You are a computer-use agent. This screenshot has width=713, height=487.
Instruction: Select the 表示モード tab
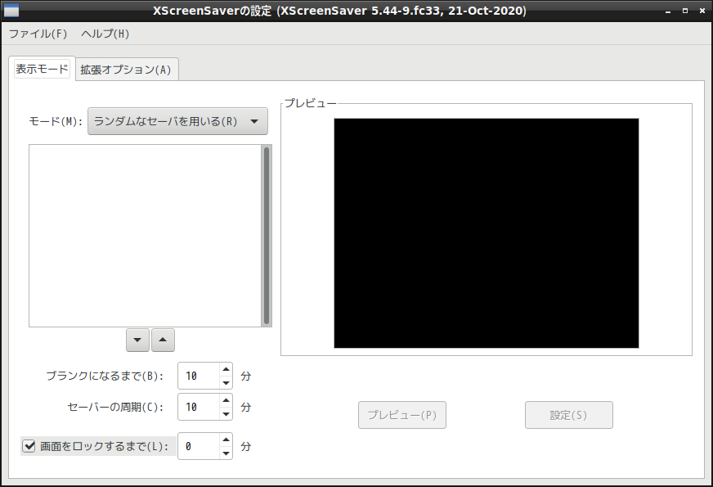point(42,69)
